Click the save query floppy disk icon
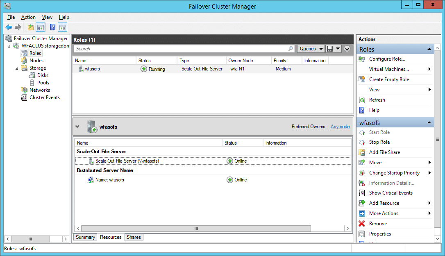Image resolution: width=445 pixels, height=256 pixels. click(330, 49)
